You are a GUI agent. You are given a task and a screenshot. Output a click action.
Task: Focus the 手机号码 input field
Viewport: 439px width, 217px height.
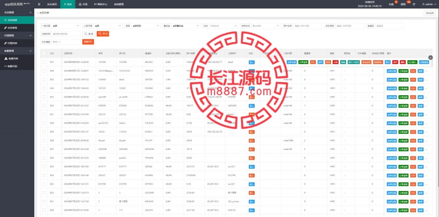(349, 26)
